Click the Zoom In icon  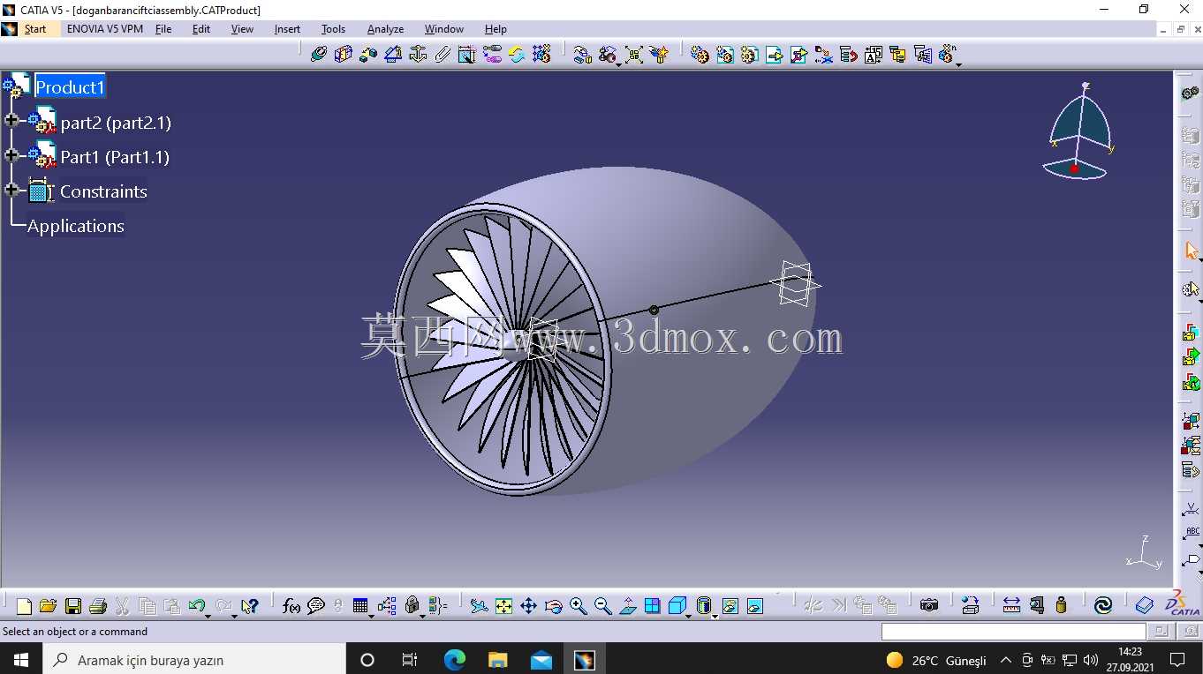578,606
